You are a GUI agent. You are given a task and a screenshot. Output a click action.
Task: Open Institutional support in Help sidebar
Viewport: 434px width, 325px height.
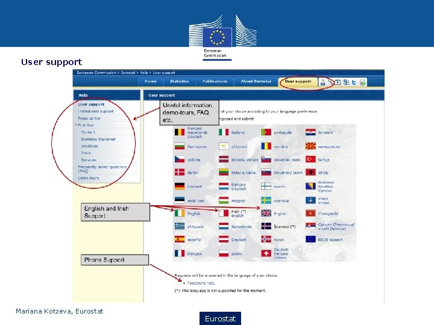pos(96,111)
